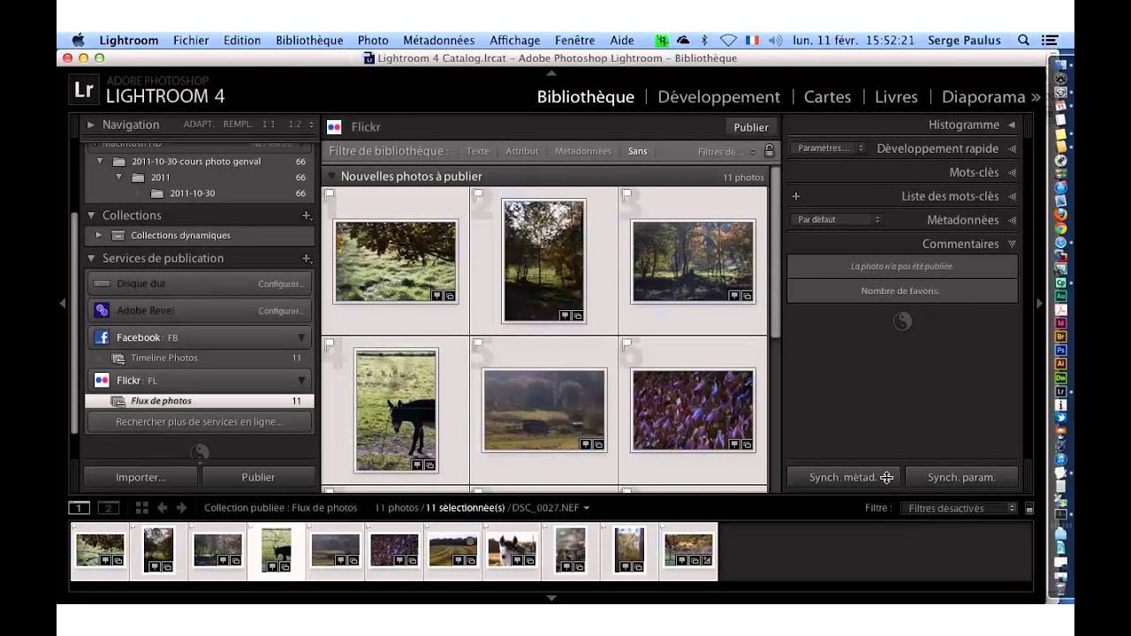
Task: Click the volume icon in the menu bar
Action: click(x=776, y=41)
